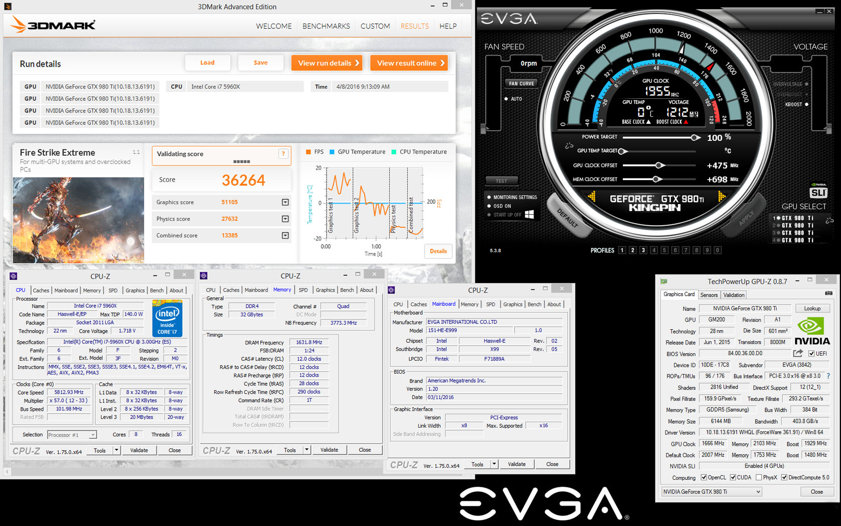Image resolution: width=841 pixels, height=526 pixels.
Task: Open the BENCHMARKS tab in 3DMark
Action: tap(326, 26)
